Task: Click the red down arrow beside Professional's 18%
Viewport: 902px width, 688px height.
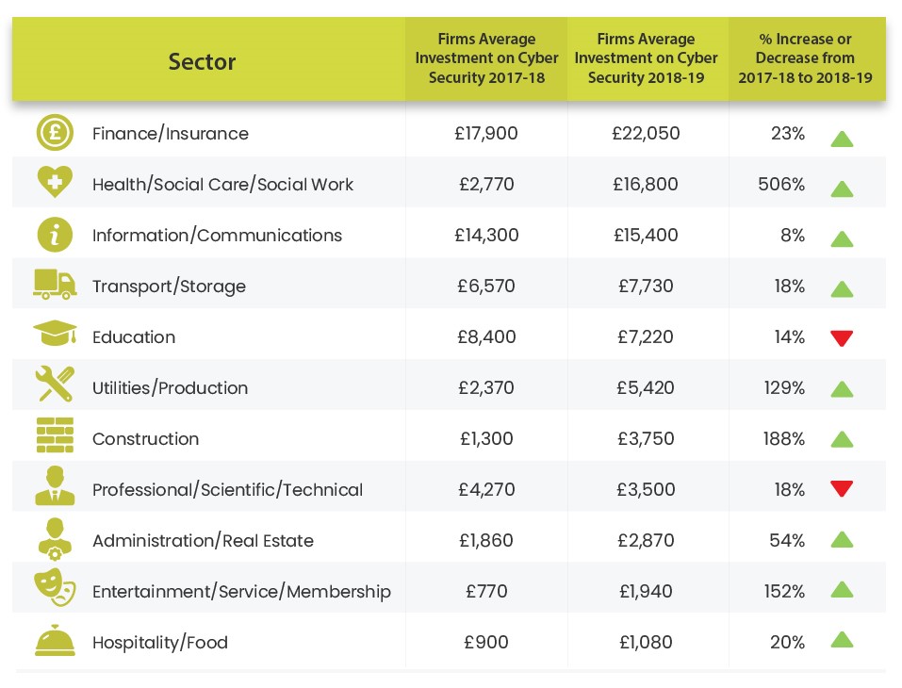Action: coord(842,489)
